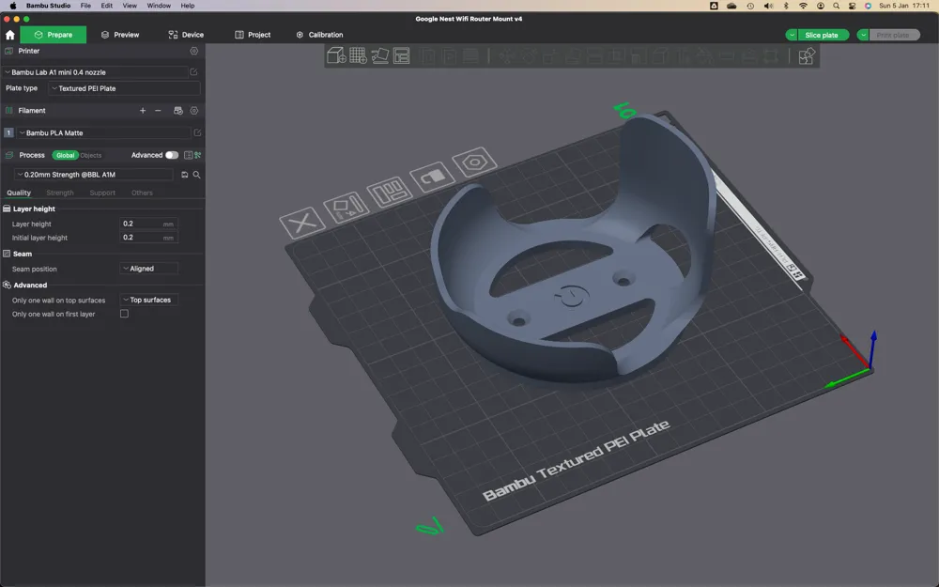The width and height of the screenshot is (939, 587).
Task: Arrange all objects using toolbar icon
Action: pos(401,55)
